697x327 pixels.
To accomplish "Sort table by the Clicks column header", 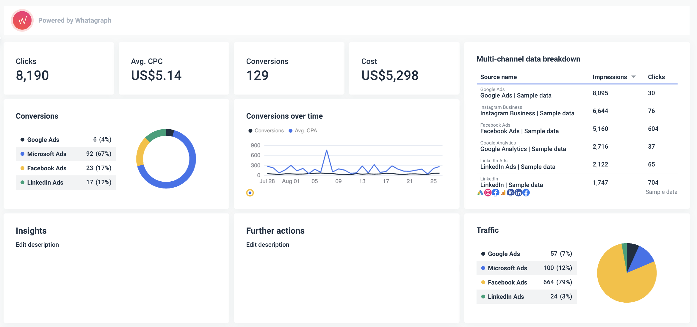I will (x=656, y=77).
